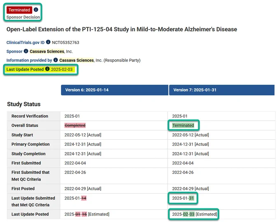This screenshot has width=280, height=222.
Task: Click Version 6 value 2025-01-14 last update submitted
Action: 75,198
